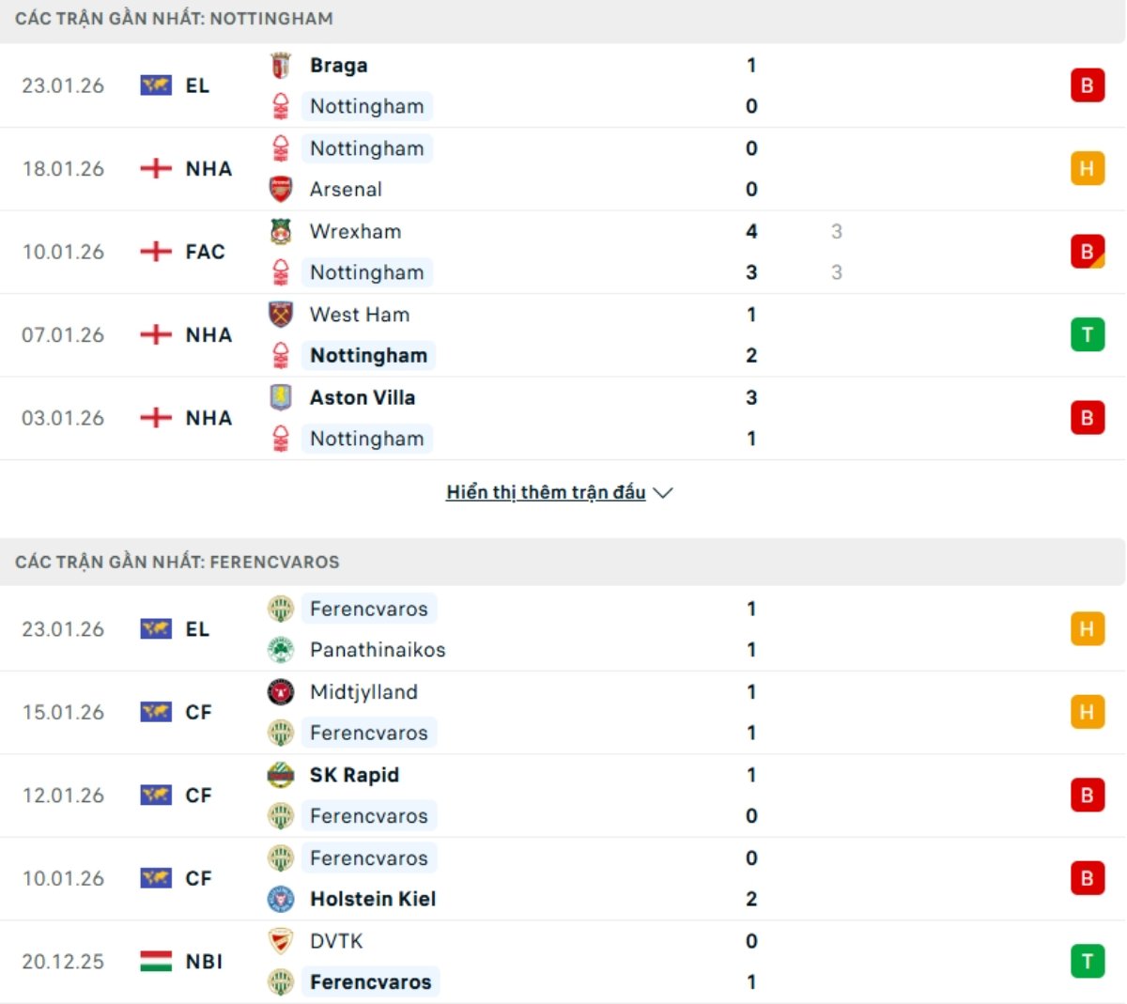Click the Panathinaikos club crest icon
1127x1004 pixels.
pos(280,650)
